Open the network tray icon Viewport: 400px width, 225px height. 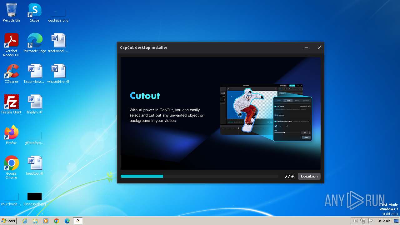[x=363, y=221]
